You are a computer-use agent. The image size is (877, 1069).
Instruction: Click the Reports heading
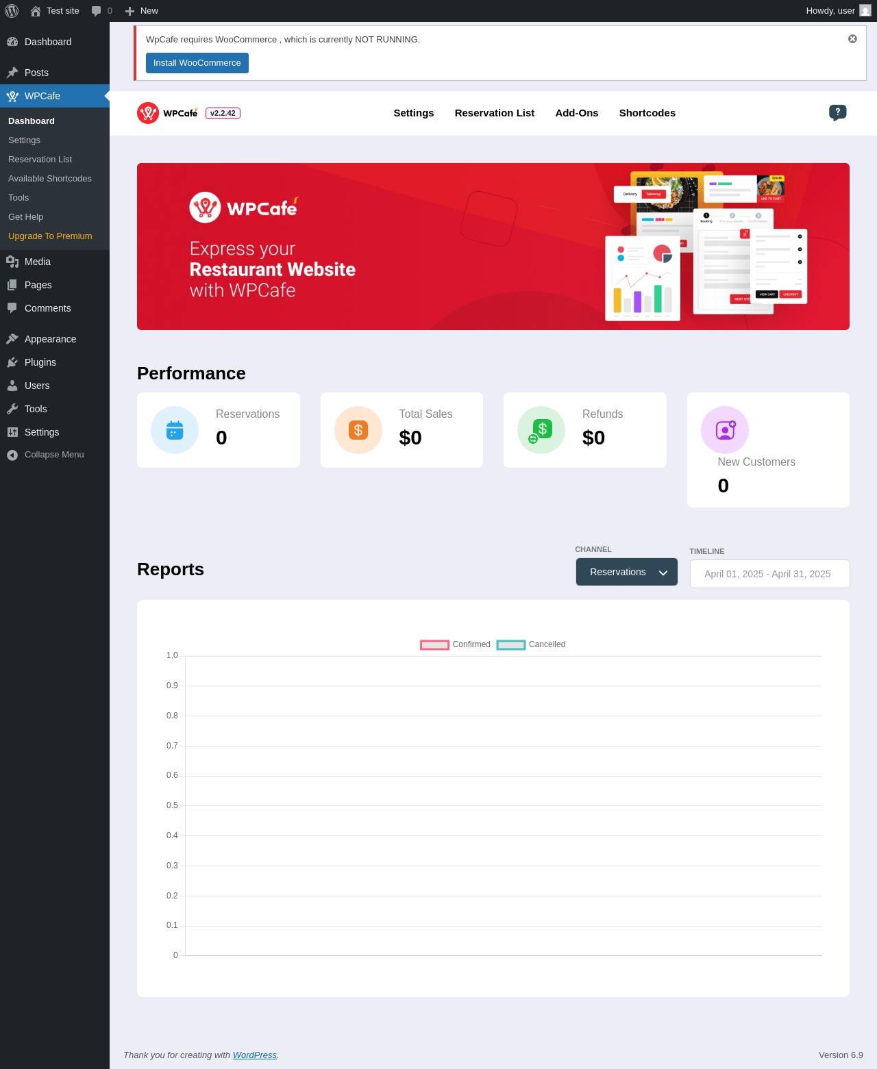[171, 569]
